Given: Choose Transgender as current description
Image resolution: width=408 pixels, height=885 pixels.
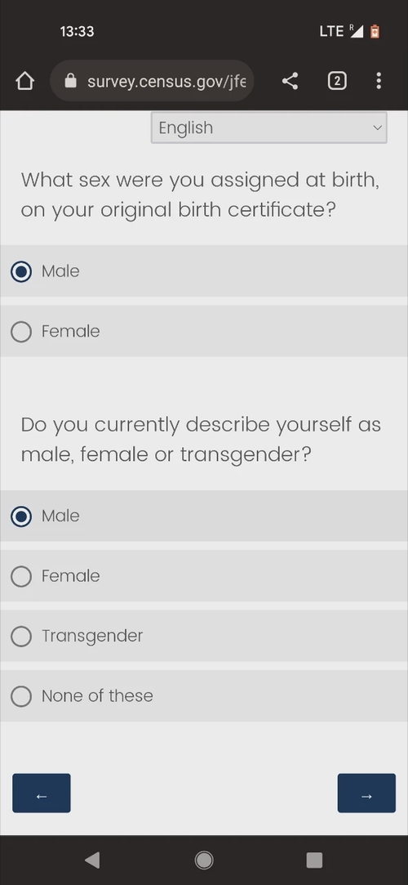Looking at the screenshot, I should coord(204,636).
